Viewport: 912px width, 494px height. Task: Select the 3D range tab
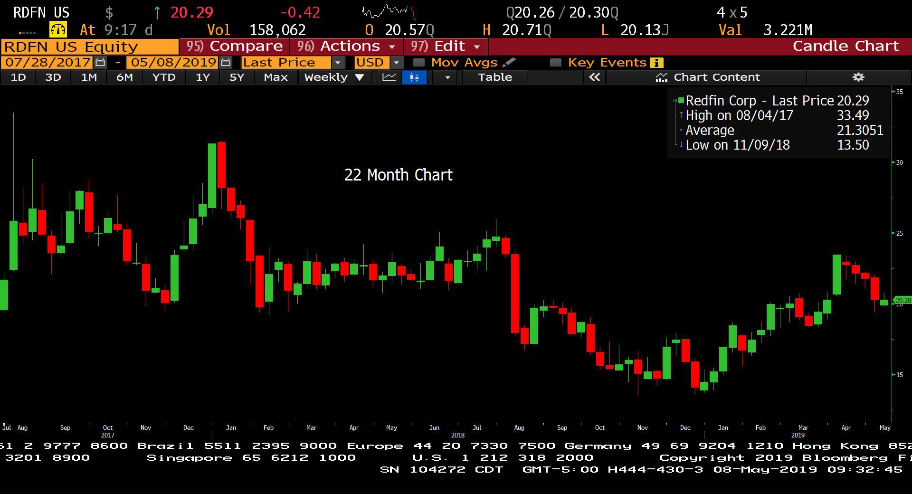point(53,77)
